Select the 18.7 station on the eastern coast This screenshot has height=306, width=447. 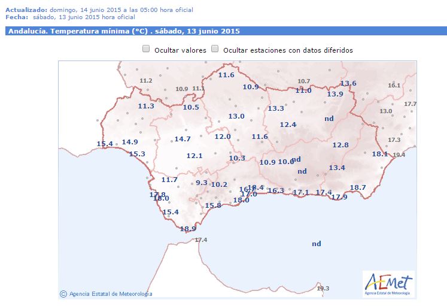pos(358,187)
